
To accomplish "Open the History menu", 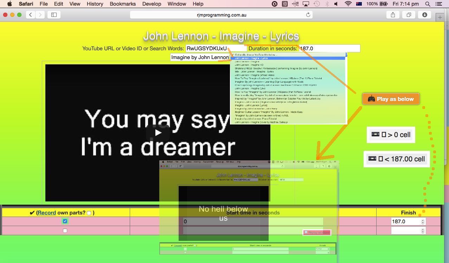I will click(x=95, y=4).
